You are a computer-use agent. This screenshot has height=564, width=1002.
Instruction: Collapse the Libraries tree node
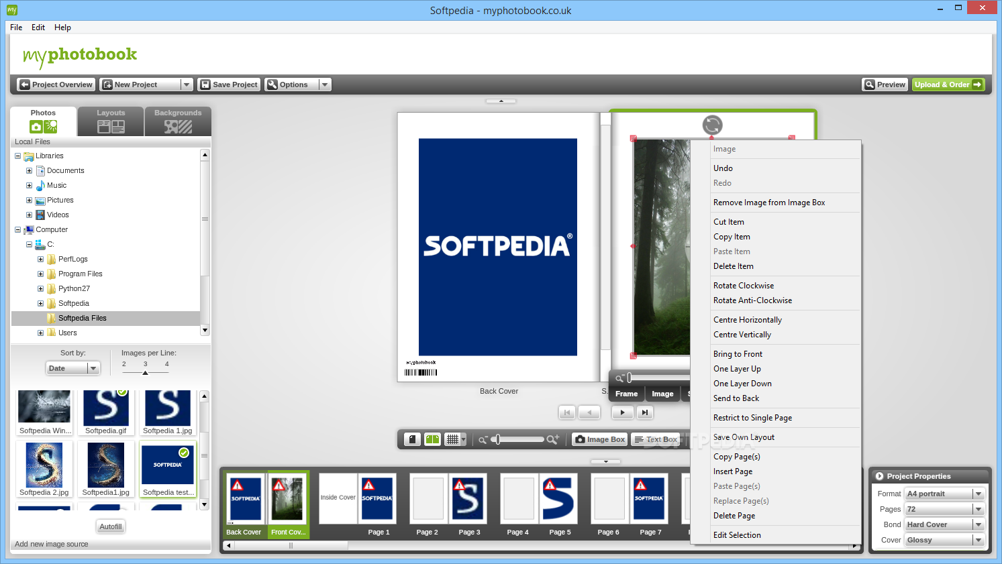[17, 156]
